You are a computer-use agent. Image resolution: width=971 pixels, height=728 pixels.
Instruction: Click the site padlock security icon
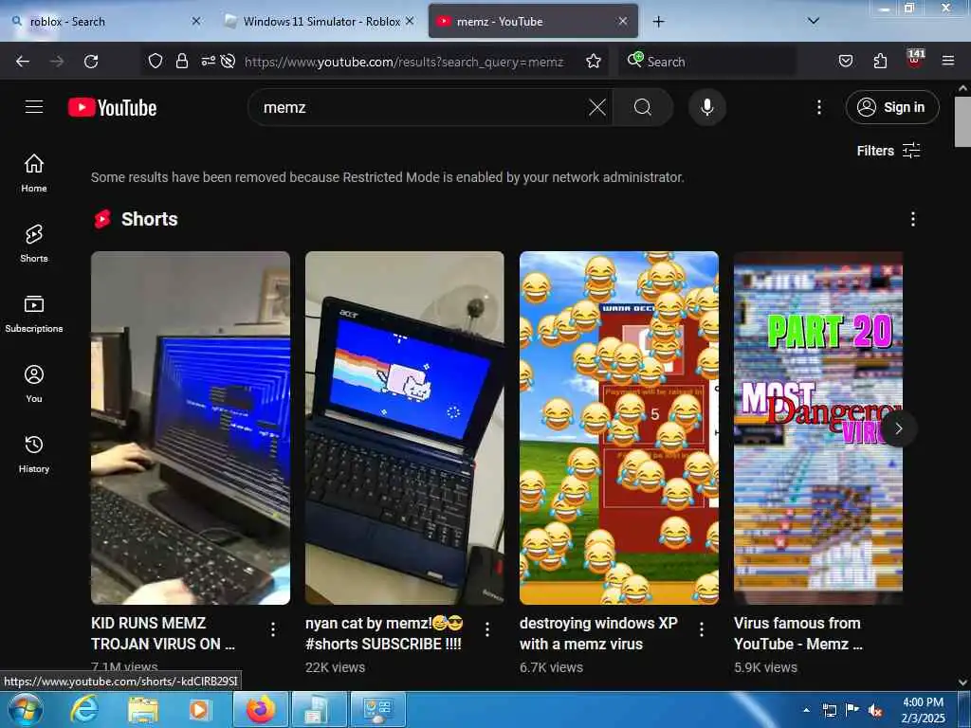coord(181,61)
